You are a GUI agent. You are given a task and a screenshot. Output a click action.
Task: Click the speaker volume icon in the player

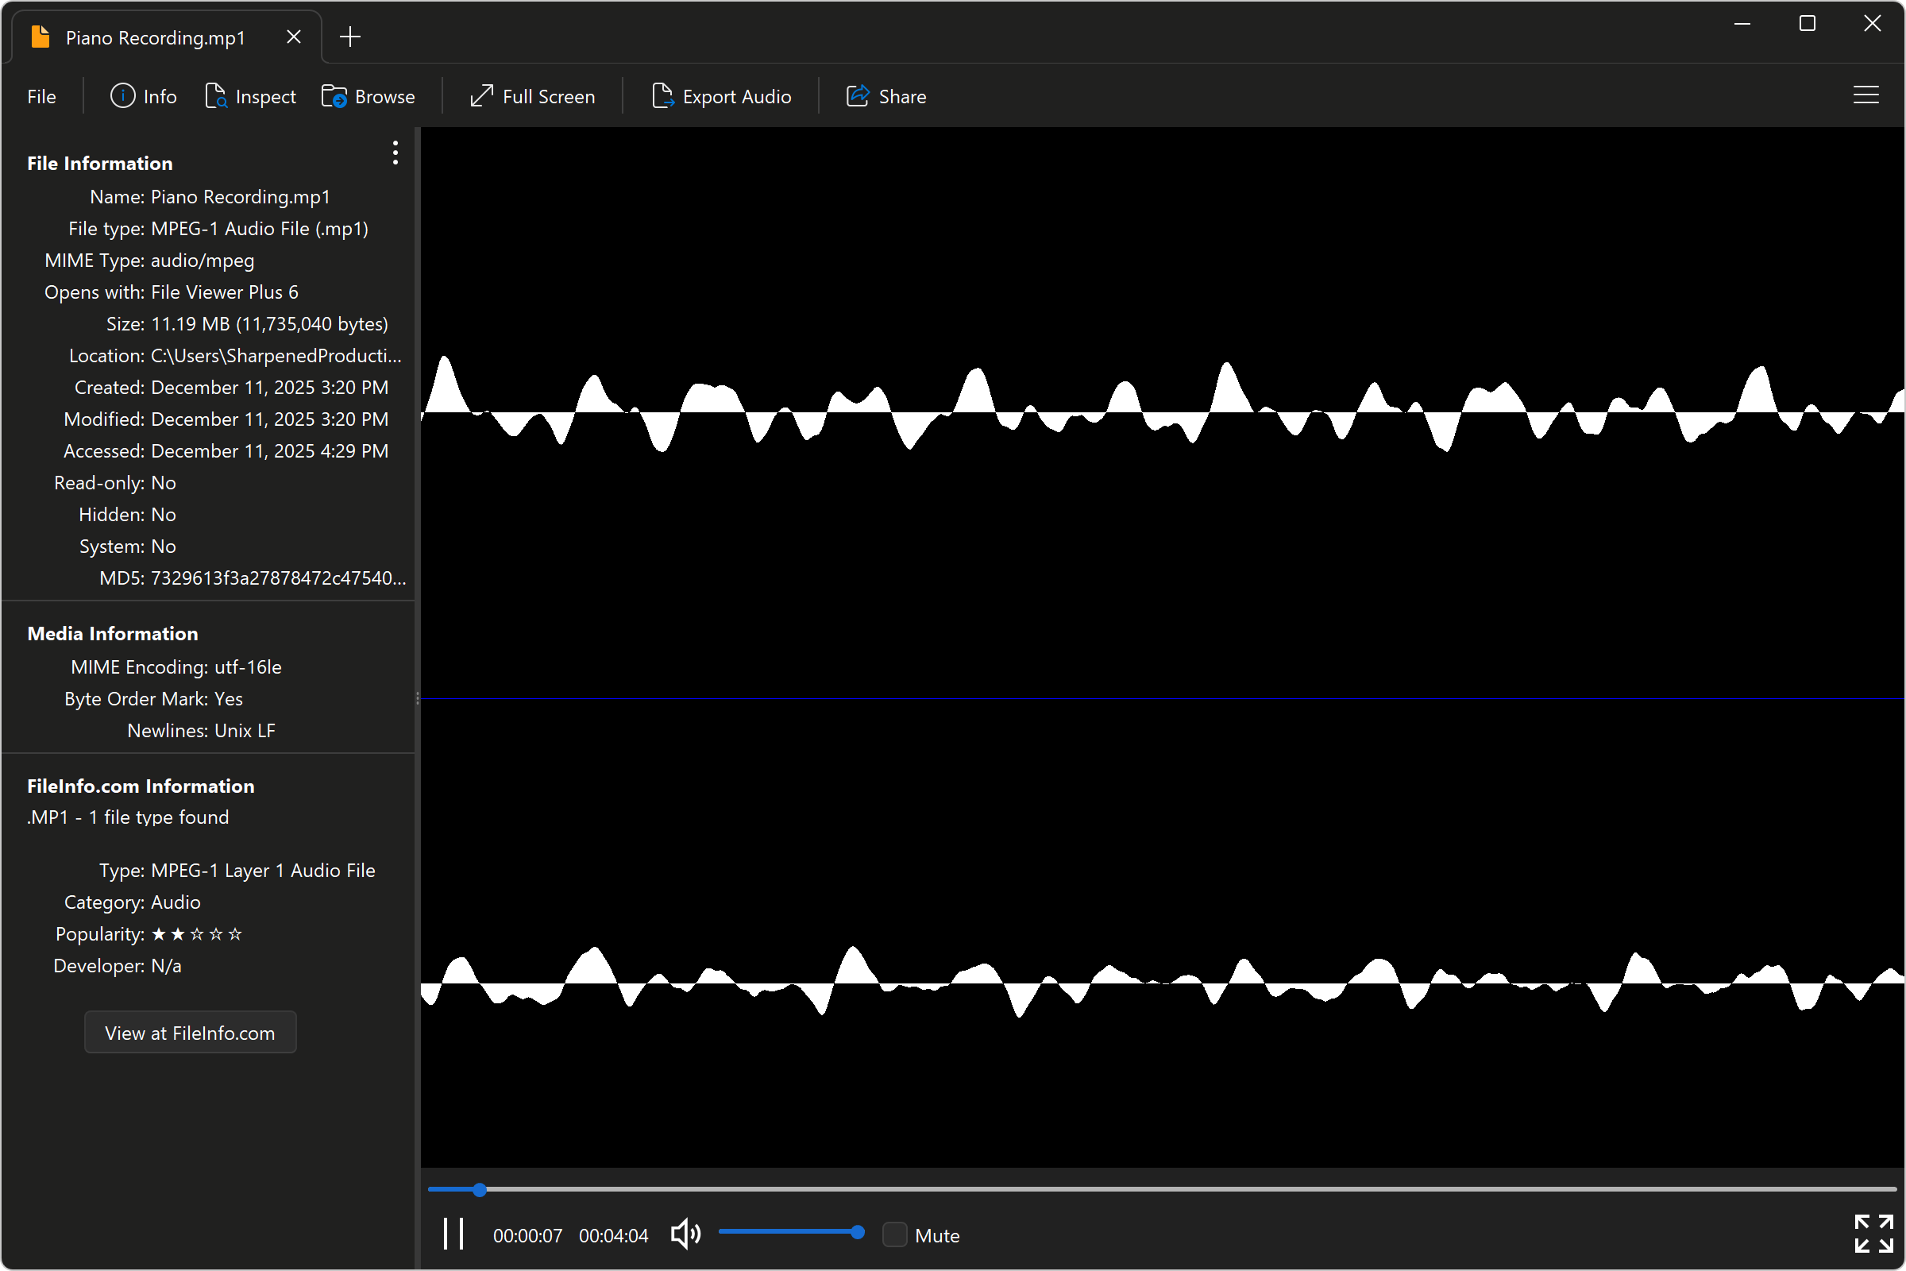[685, 1234]
